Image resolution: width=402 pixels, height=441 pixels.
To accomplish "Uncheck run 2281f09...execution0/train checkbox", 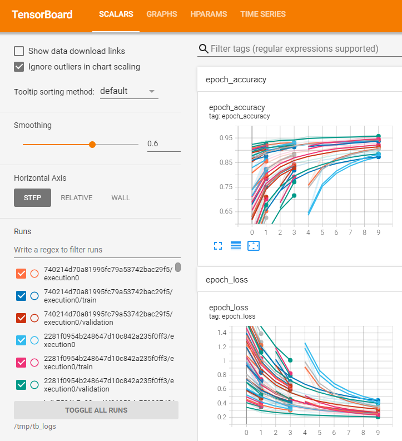I will tap(21, 362).
